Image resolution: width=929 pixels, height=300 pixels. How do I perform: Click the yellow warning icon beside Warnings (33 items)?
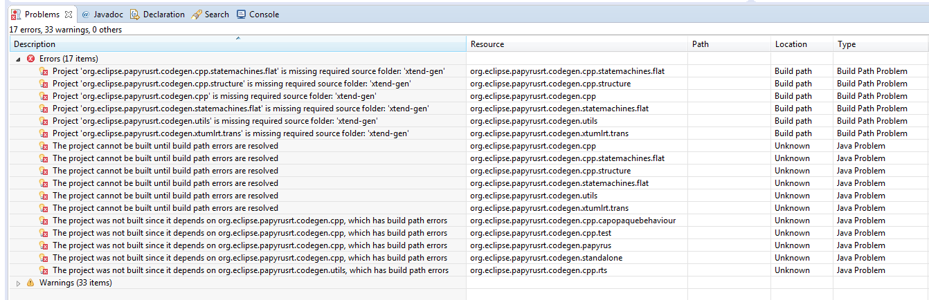click(30, 283)
